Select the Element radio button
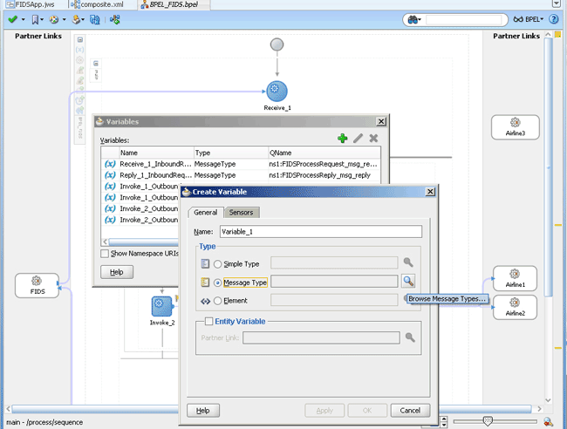The height and width of the screenshot is (429, 567). pyautogui.click(x=217, y=301)
